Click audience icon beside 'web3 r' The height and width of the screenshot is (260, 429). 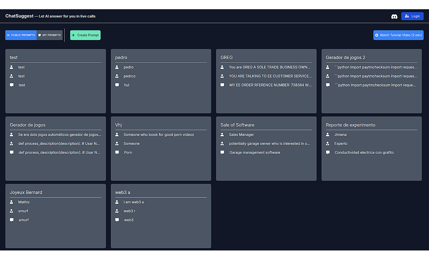[117, 211]
